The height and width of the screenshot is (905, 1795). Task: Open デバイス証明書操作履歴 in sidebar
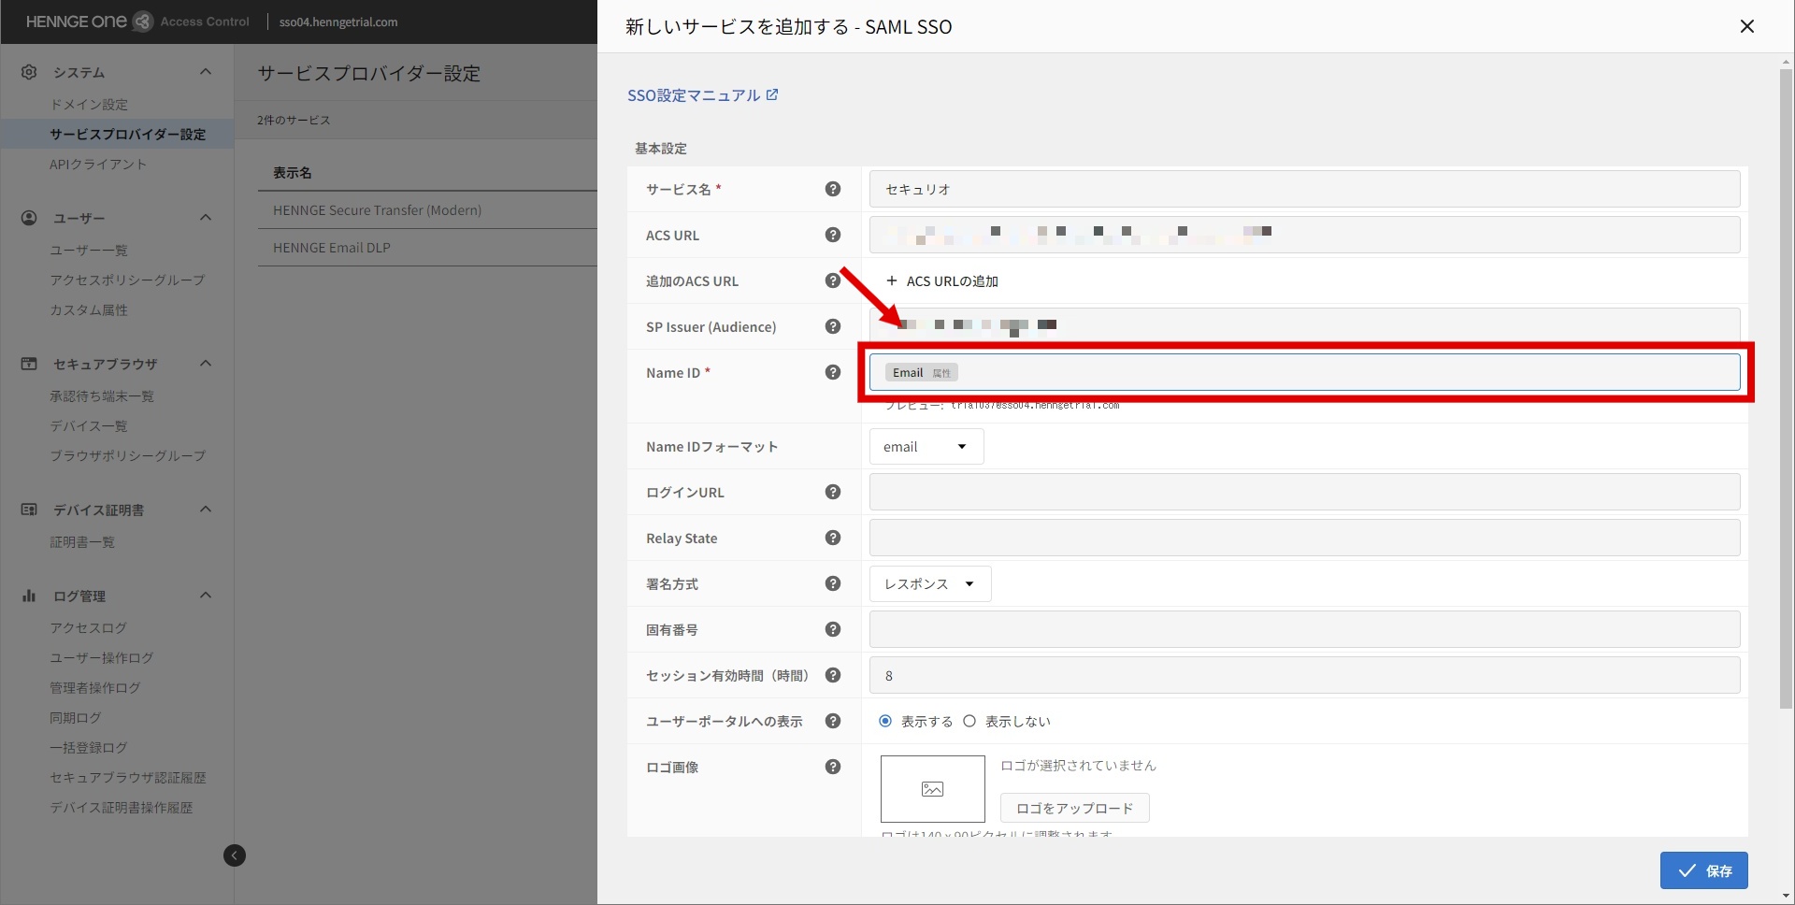(x=122, y=808)
